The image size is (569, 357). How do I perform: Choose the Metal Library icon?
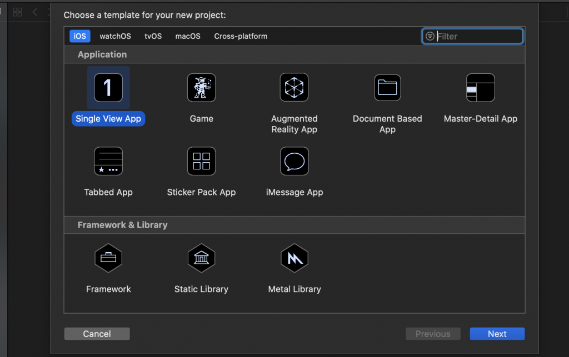(x=295, y=258)
